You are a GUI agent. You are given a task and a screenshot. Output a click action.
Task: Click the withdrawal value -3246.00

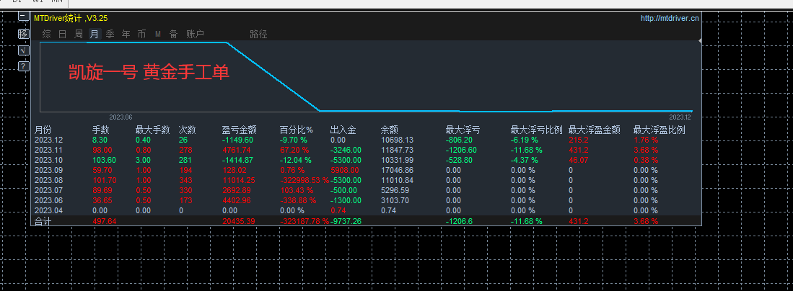pyautogui.click(x=346, y=150)
